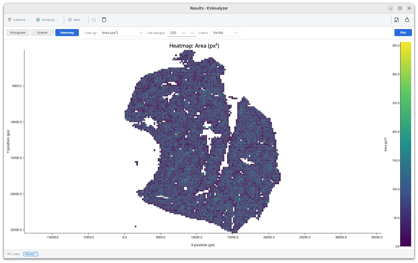This screenshot has width=418, height=263.
Task: Click the 5000.0 y-axis tick label
Action: (17, 86)
